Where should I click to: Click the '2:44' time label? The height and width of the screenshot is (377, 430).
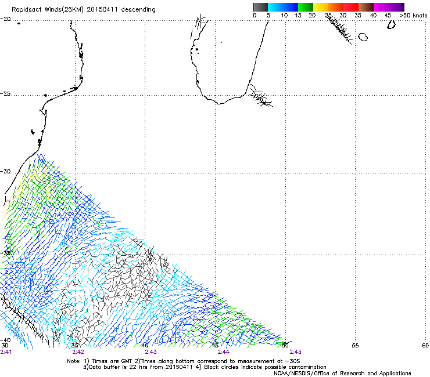(x=223, y=352)
